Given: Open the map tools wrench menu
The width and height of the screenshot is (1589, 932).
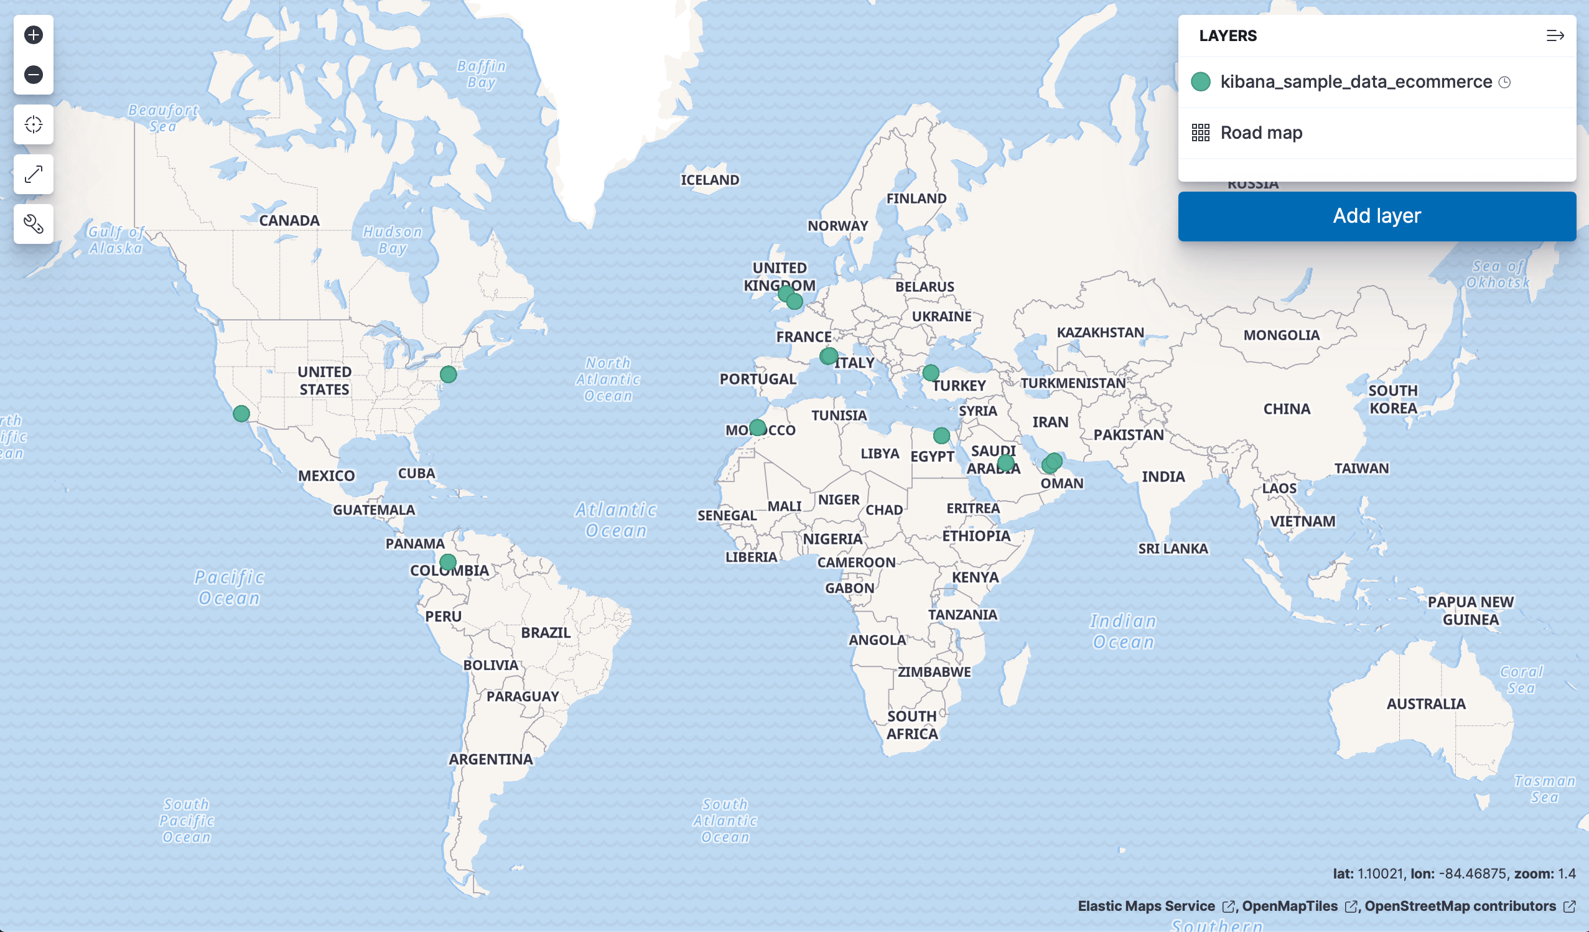Looking at the screenshot, I should tap(33, 223).
